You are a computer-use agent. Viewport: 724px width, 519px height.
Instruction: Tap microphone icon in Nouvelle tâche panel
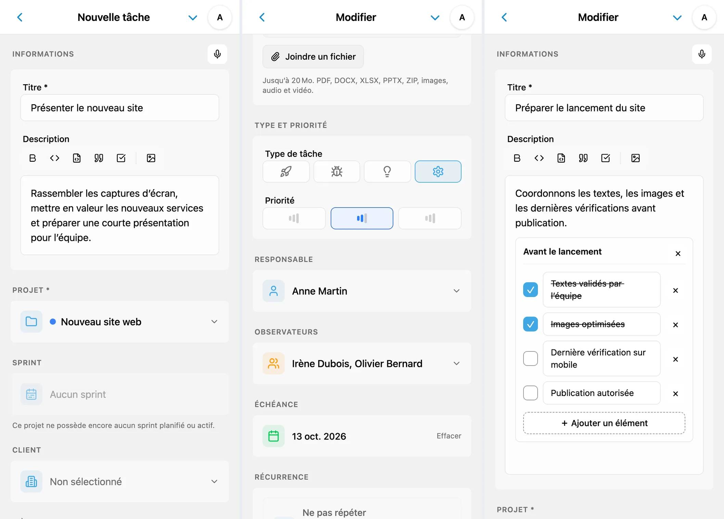[x=217, y=54]
